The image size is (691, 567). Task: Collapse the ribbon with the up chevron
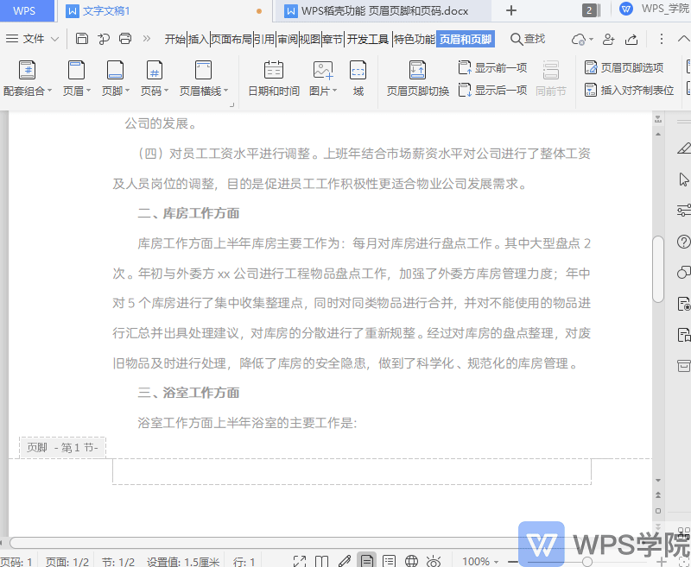click(x=683, y=39)
